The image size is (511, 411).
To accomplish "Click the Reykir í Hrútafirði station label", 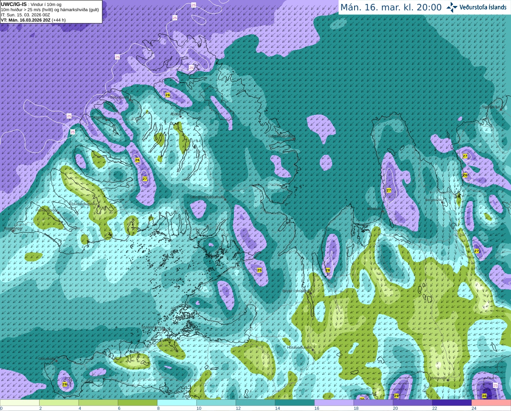I will pyautogui.click(x=296, y=291).
